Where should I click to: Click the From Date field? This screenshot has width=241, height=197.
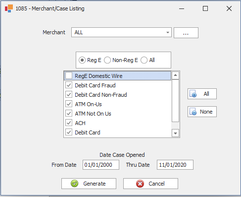click(x=101, y=165)
